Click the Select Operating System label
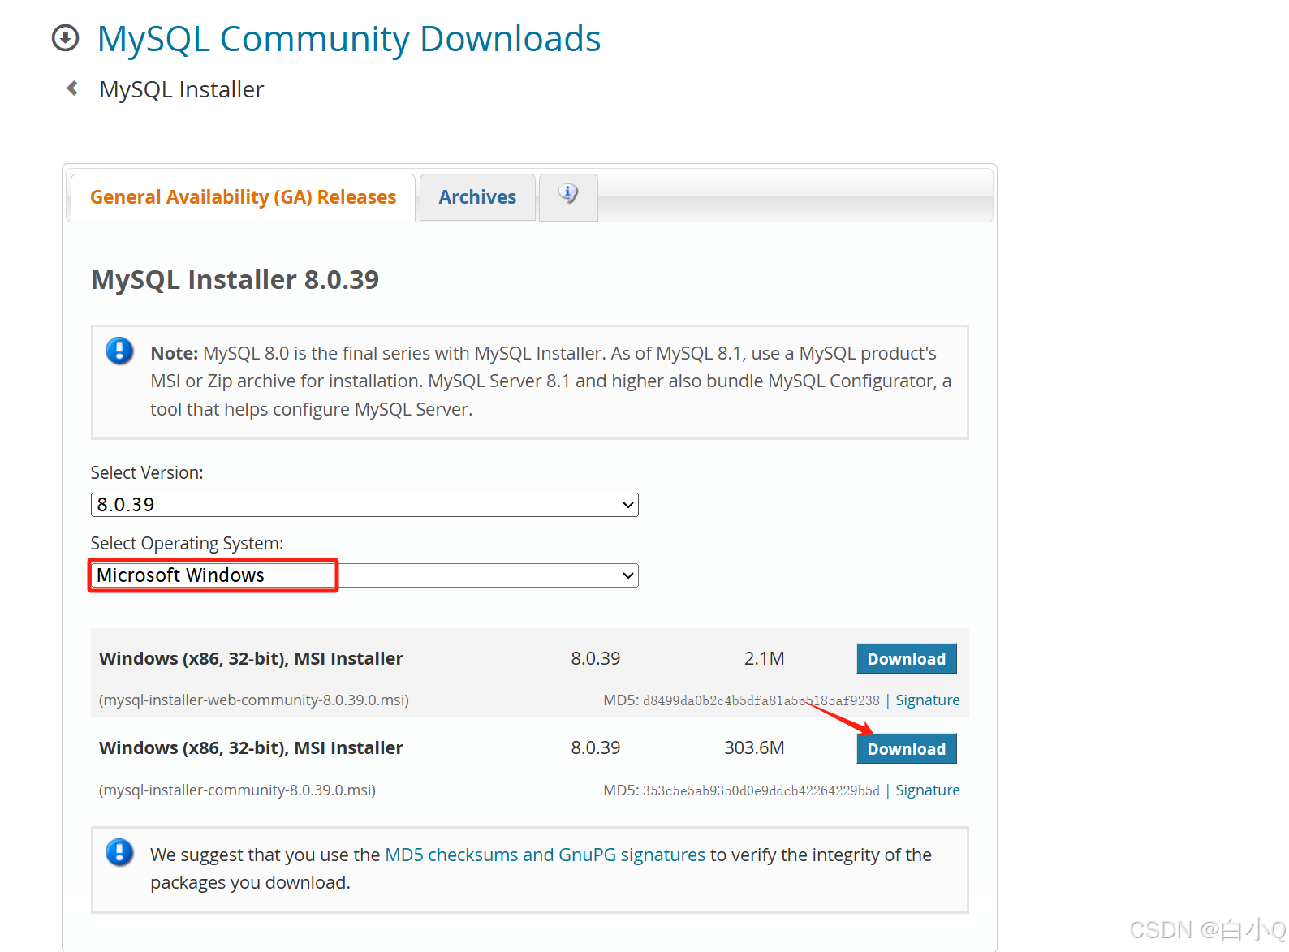This screenshot has width=1289, height=952. [x=187, y=543]
